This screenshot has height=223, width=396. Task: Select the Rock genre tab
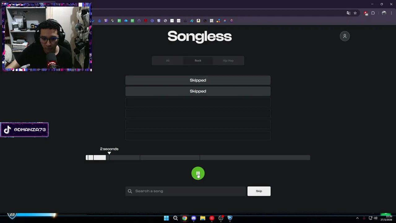pyautogui.click(x=198, y=61)
